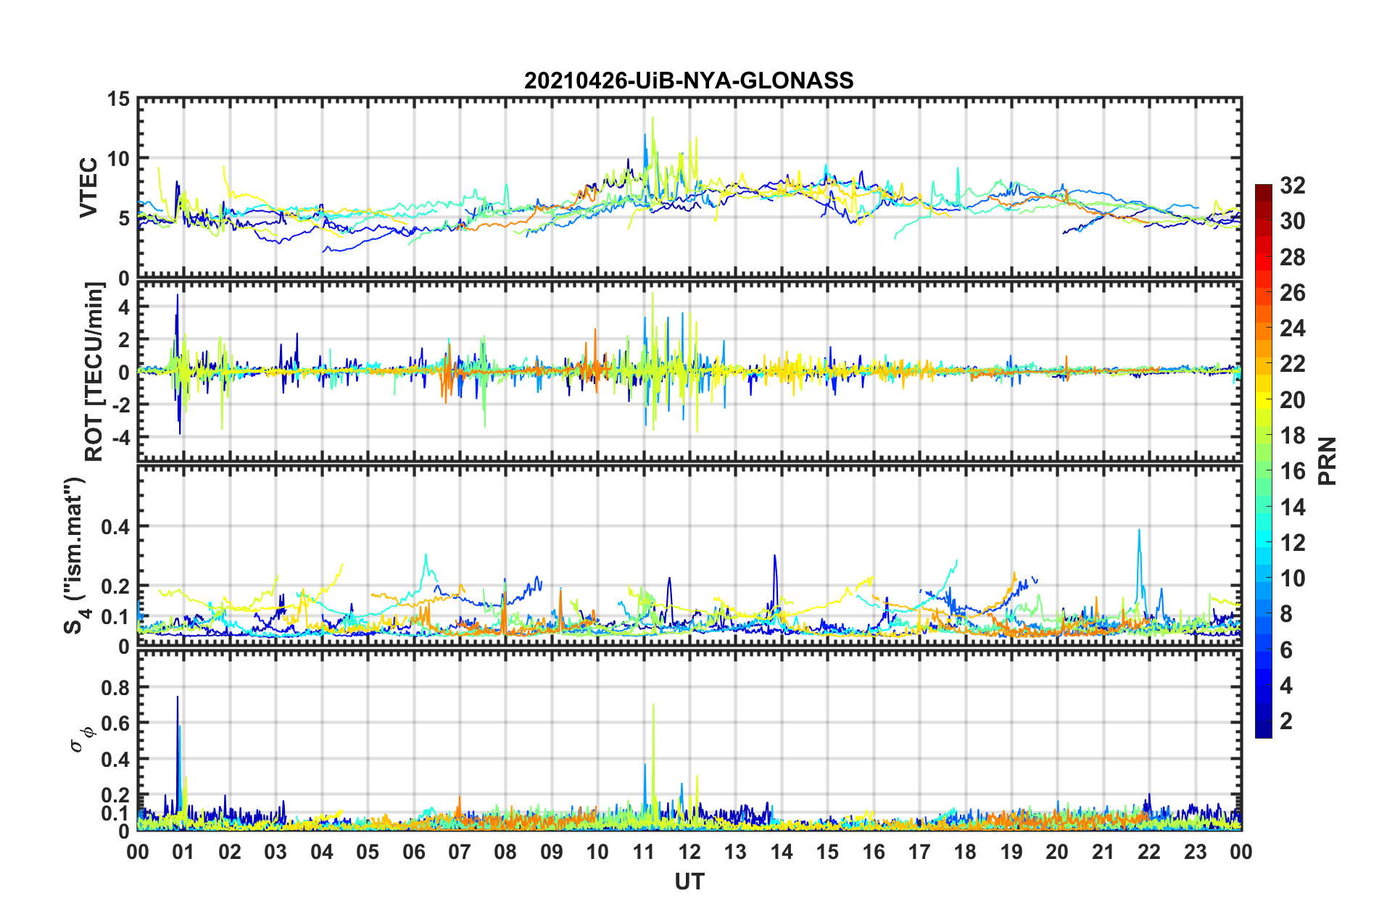Image resolution: width=1379 pixels, height=922 pixels.
Task: Select colorbar tick label 12
Action: point(1292,543)
